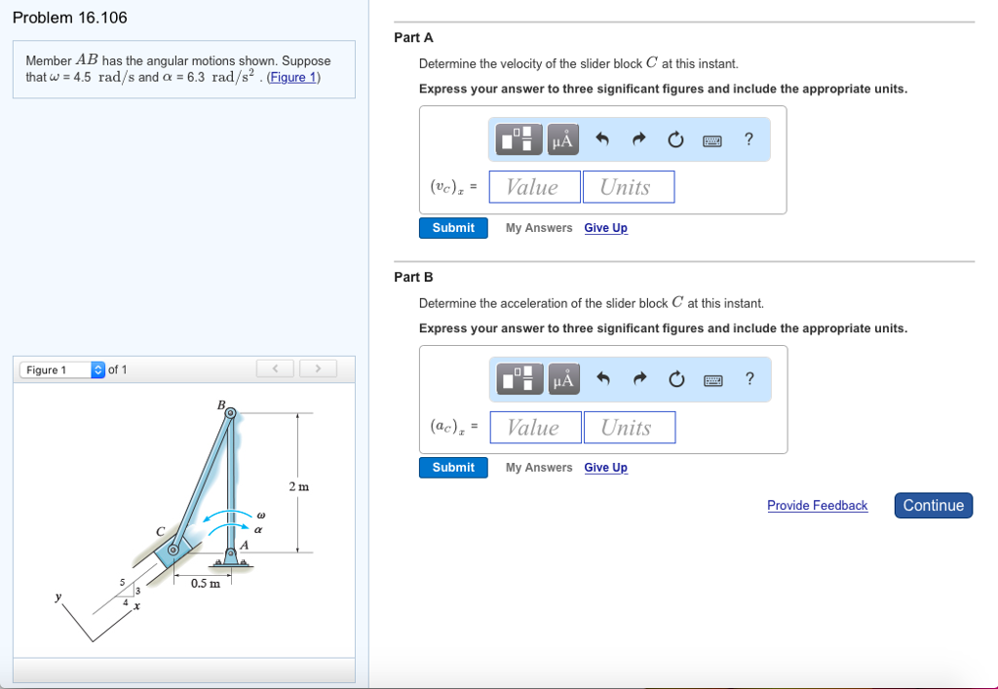Viewport: 998px width, 689px height.
Task: Reset the Part A answer with the circular arrow
Action: 675,138
